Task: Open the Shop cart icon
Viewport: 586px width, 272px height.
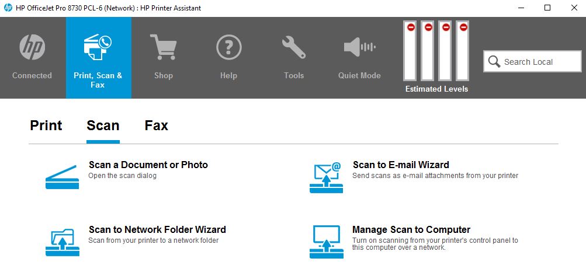Action: 164,47
